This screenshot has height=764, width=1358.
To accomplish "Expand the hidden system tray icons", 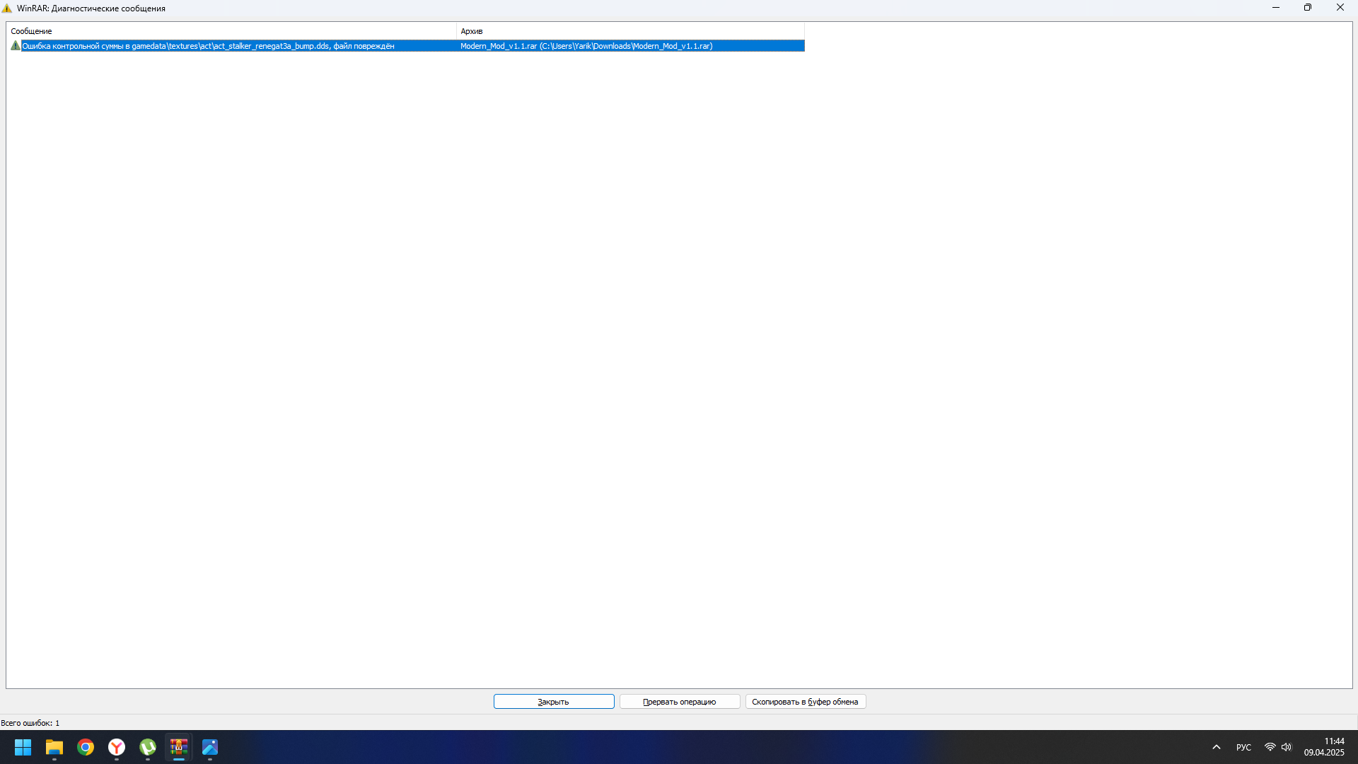I will tap(1217, 747).
